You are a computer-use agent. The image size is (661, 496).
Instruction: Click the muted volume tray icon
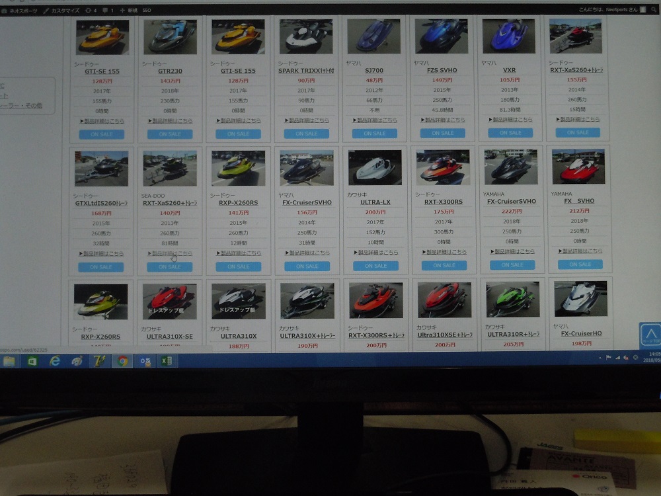(626, 358)
